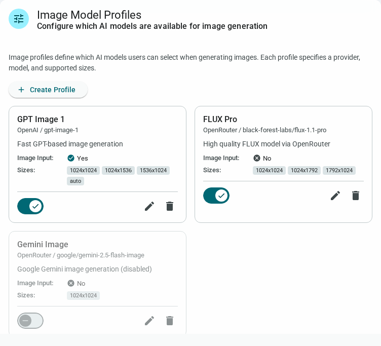
Task: Click 'Fast GPT-based image generation' description
Action: [70, 144]
